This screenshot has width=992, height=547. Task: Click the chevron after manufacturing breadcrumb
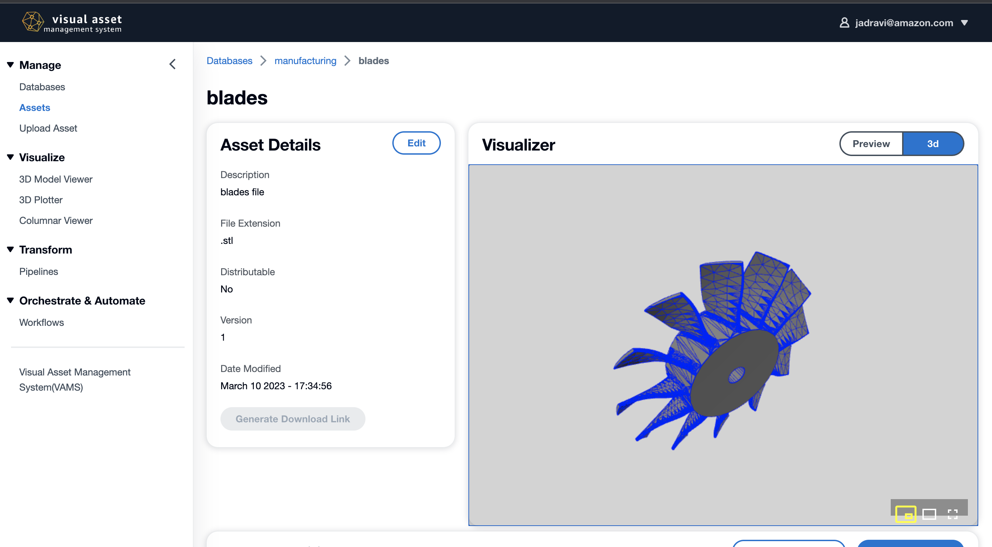(347, 61)
